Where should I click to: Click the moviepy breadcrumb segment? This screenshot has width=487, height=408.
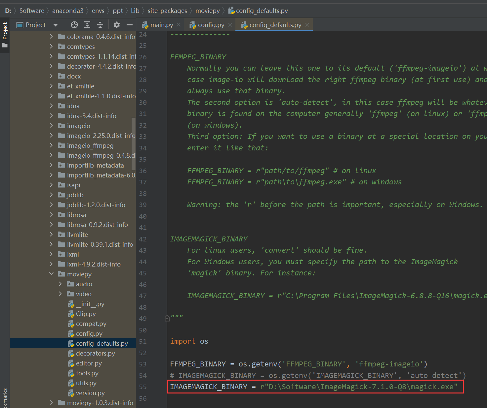(208, 11)
